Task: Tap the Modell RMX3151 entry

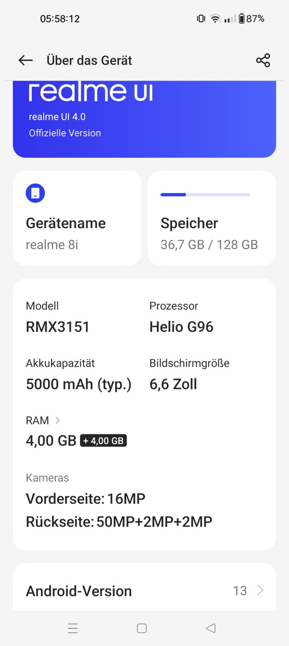Action: pyautogui.click(x=58, y=318)
